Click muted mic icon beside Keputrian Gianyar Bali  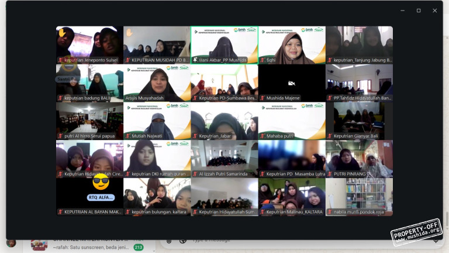[x=330, y=136]
